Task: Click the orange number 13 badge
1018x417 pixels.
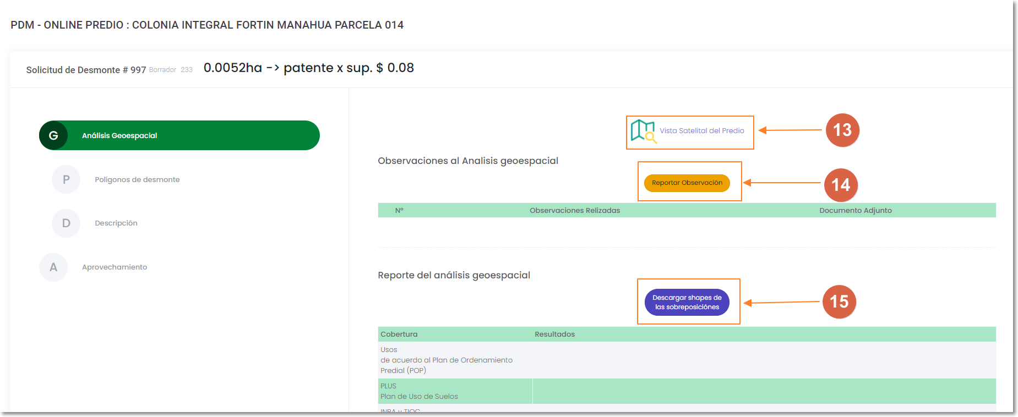Action: pyautogui.click(x=842, y=130)
